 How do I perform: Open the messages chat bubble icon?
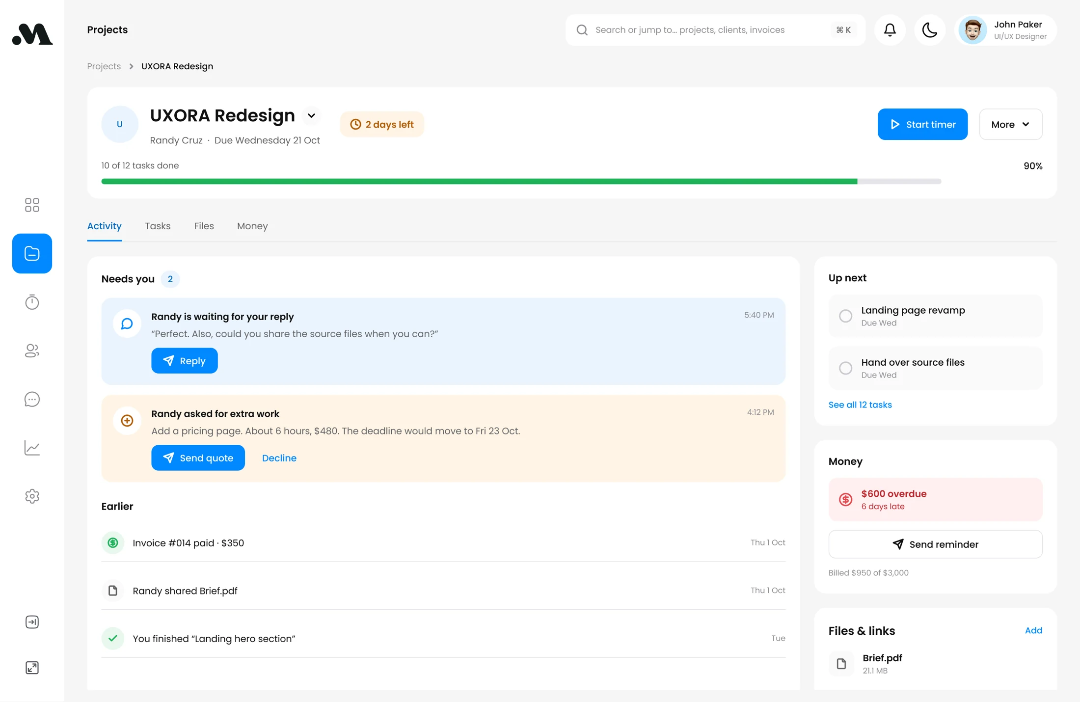[x=32, y=399]
